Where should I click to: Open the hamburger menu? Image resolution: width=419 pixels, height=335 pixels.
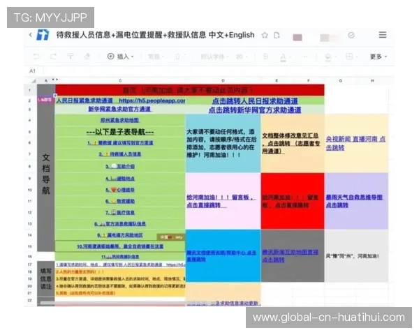[383, 35]
